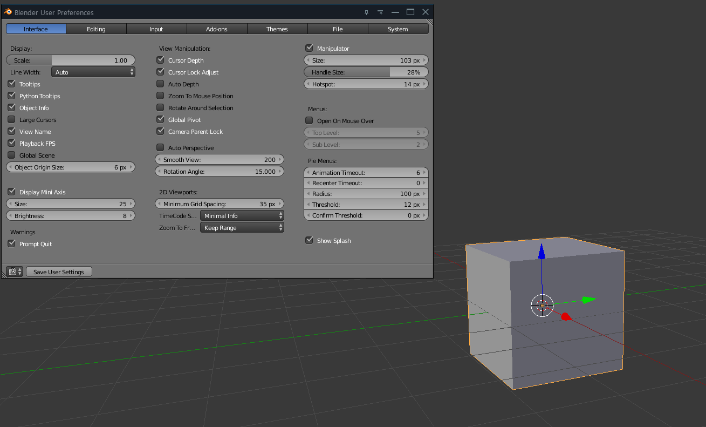This screenshot has height=427, width=706.
Task: Uncheck the Manipulator checkbox
Action: tap(309, 48)
